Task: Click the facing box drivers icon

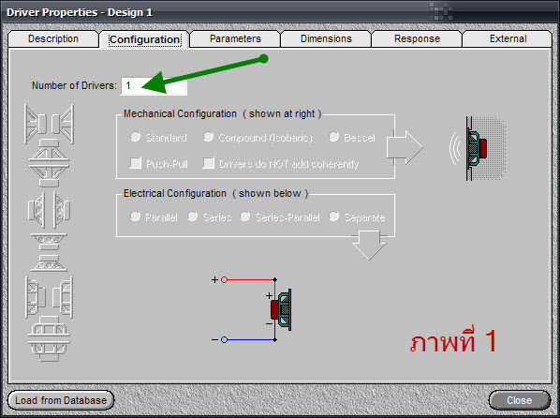Action: click(49, 297)
